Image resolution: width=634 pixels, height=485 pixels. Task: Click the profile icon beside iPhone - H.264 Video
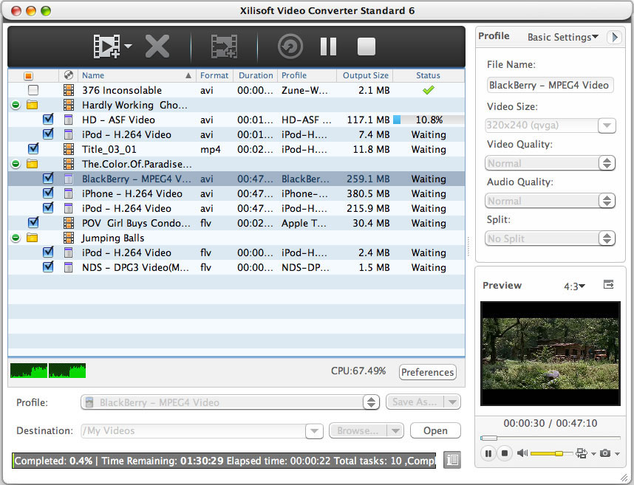click(x=69, y=193)
